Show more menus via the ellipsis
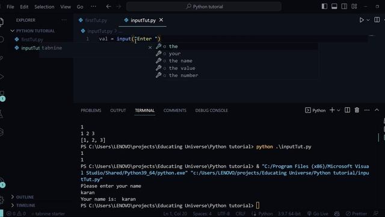The height and width of the screenshot is (217, 385). pos(93,7)
